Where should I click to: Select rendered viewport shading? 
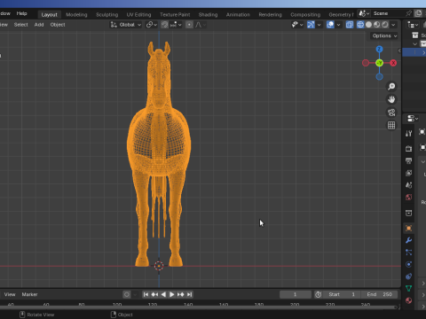(x=385, y=25)
